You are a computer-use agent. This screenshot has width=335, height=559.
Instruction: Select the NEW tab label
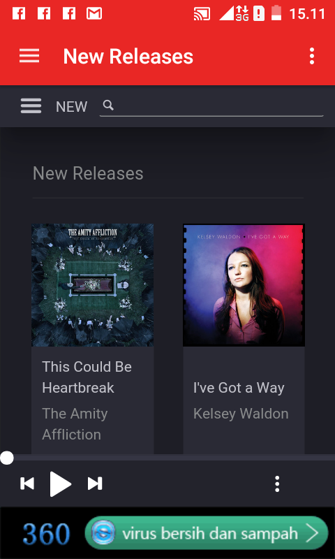click(72, 107)
